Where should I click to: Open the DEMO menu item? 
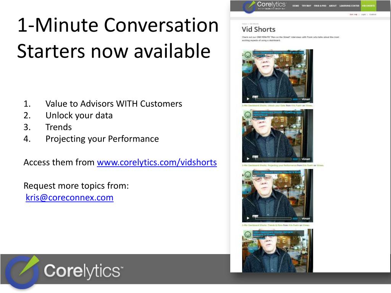[296, 5]
